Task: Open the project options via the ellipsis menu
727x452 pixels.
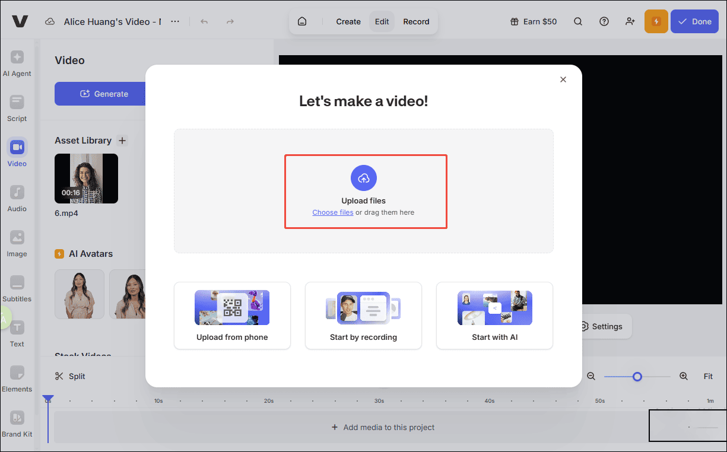Action: (175, 21)
